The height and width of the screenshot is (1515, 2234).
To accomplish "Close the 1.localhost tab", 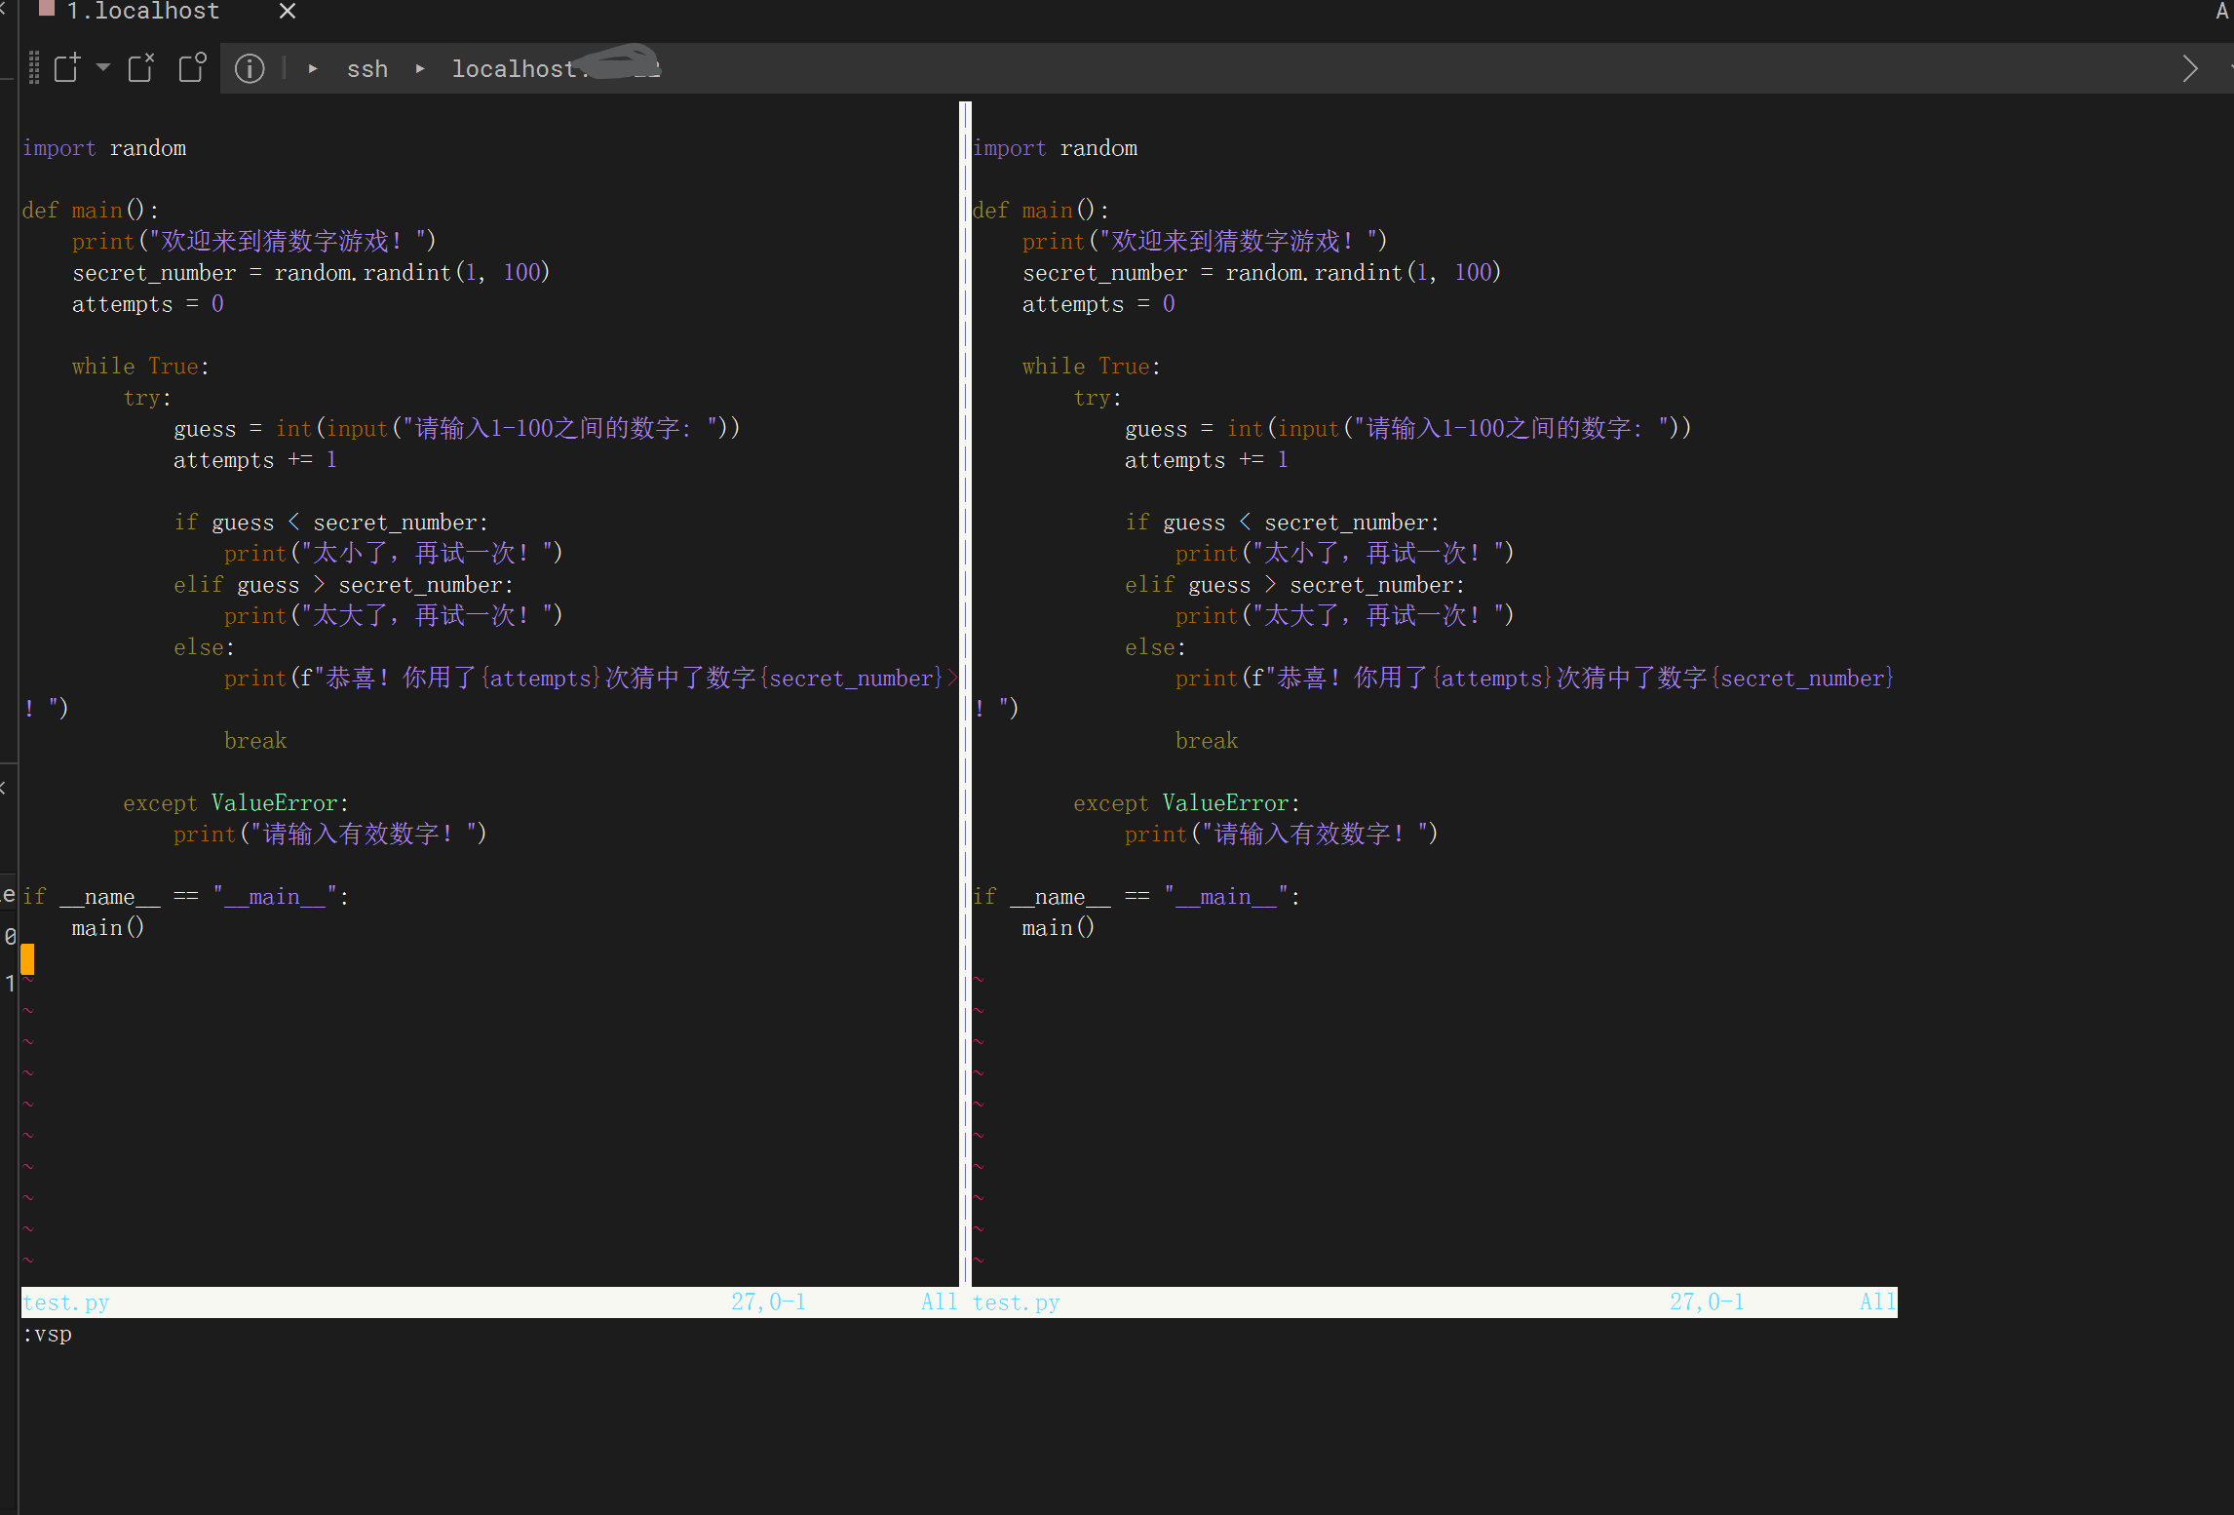I will [287, 12].
